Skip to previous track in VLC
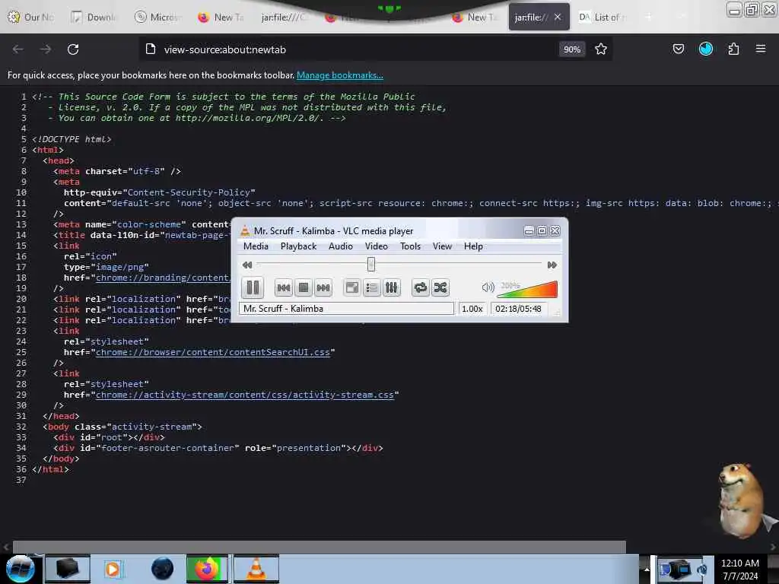Screen dimensions: 779x584 [284, 287]
